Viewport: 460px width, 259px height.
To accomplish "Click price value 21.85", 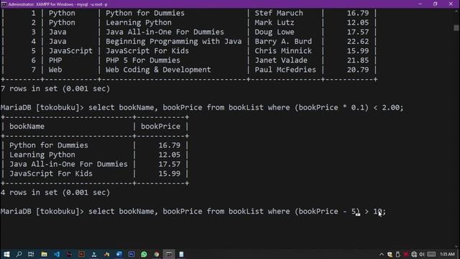I will click(x=358, y=60).
